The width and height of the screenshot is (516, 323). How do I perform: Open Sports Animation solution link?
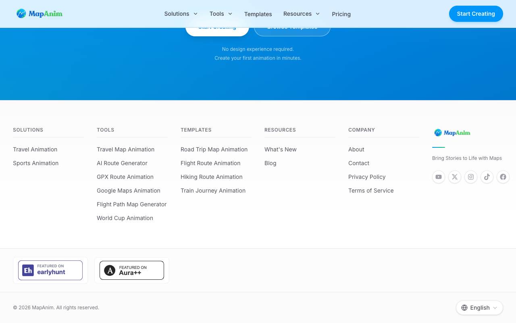pos(35,163)
